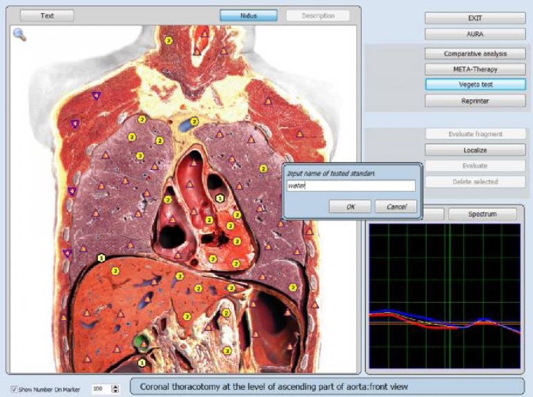Click inside the spectrum graph display
This screenshot has width=533, height=397.
(x=444, y=295)
